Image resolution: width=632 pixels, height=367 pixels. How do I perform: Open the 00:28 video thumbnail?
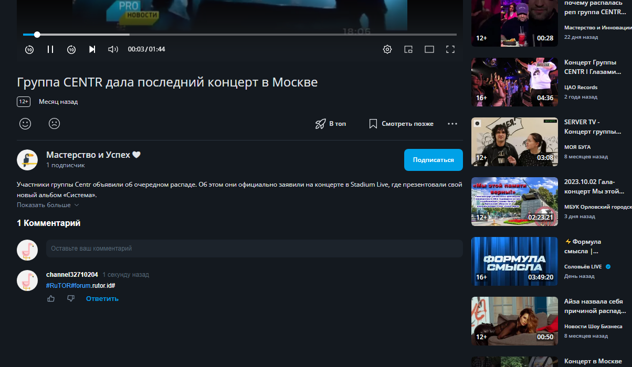[x=514, y=23]
